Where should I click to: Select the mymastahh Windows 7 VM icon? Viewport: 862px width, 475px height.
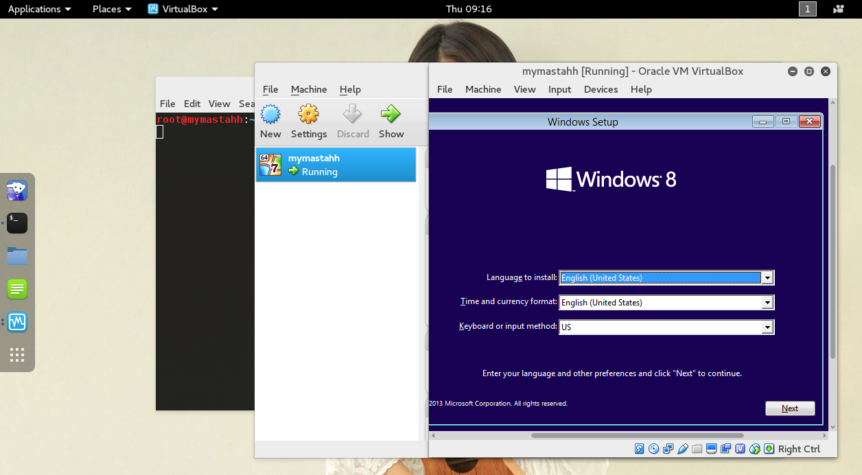pyautogui.click(x=270, y=165)
